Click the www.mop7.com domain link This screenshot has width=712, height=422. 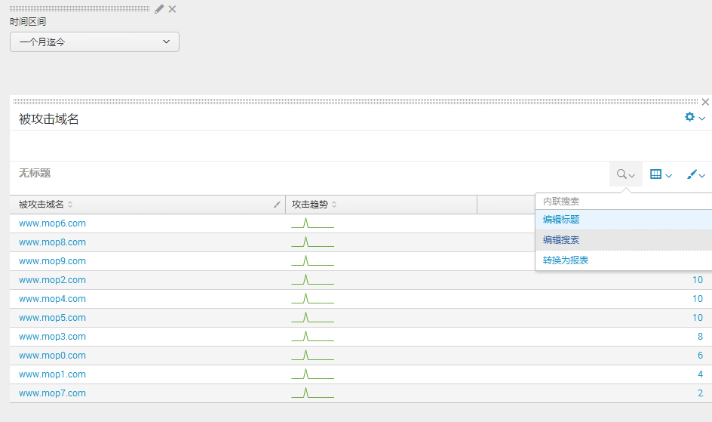52,393
